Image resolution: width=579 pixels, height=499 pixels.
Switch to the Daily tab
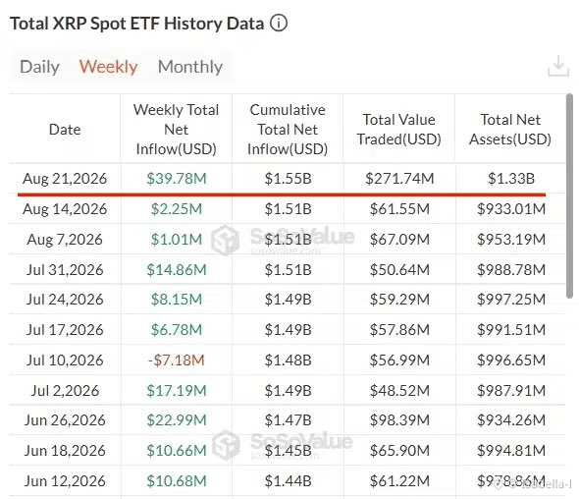(39, 67)
